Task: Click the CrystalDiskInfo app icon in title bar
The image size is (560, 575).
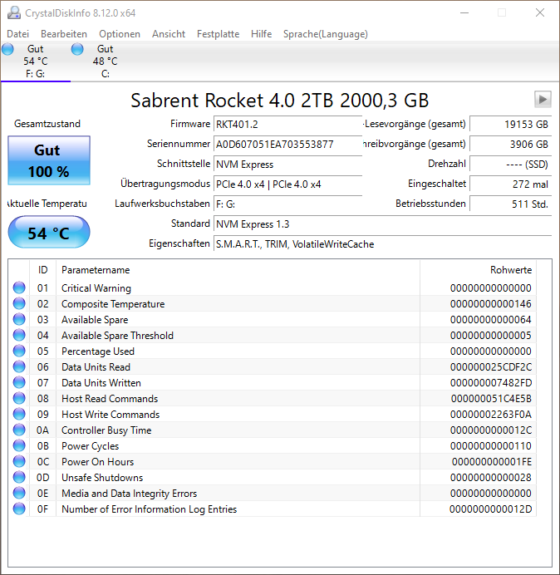Action: pyautogui.click(x=14, y=12)
